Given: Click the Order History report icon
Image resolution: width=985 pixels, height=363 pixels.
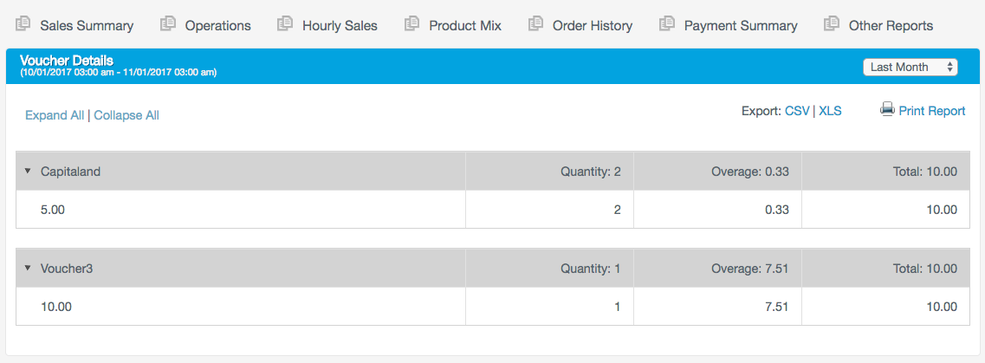Looking at the screenshot, I should (x=535, y=24).
